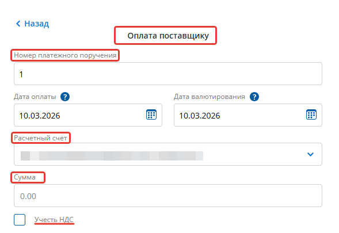Screen dimensions: 339x233
Task: Click the back chevron arrow icon
Action: pos(18,24)
